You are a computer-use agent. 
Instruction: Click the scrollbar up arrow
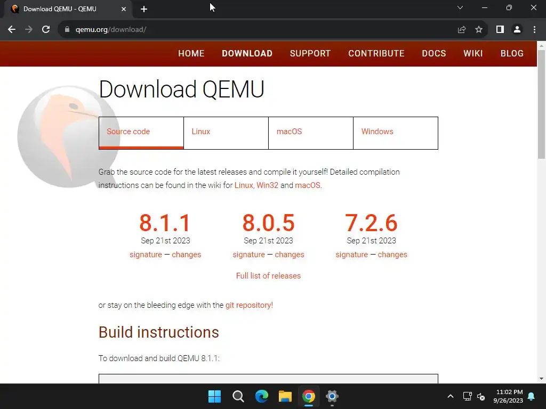(541, 45)
